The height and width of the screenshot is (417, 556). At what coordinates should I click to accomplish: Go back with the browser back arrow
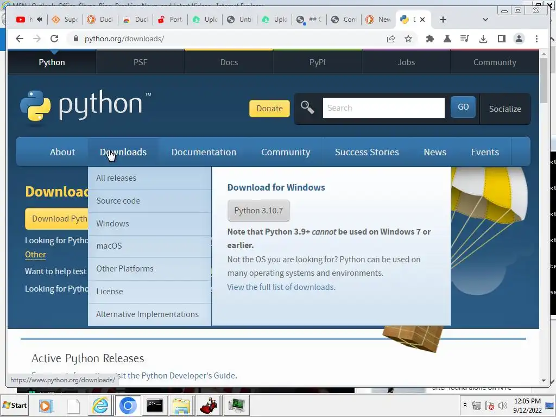20,39
